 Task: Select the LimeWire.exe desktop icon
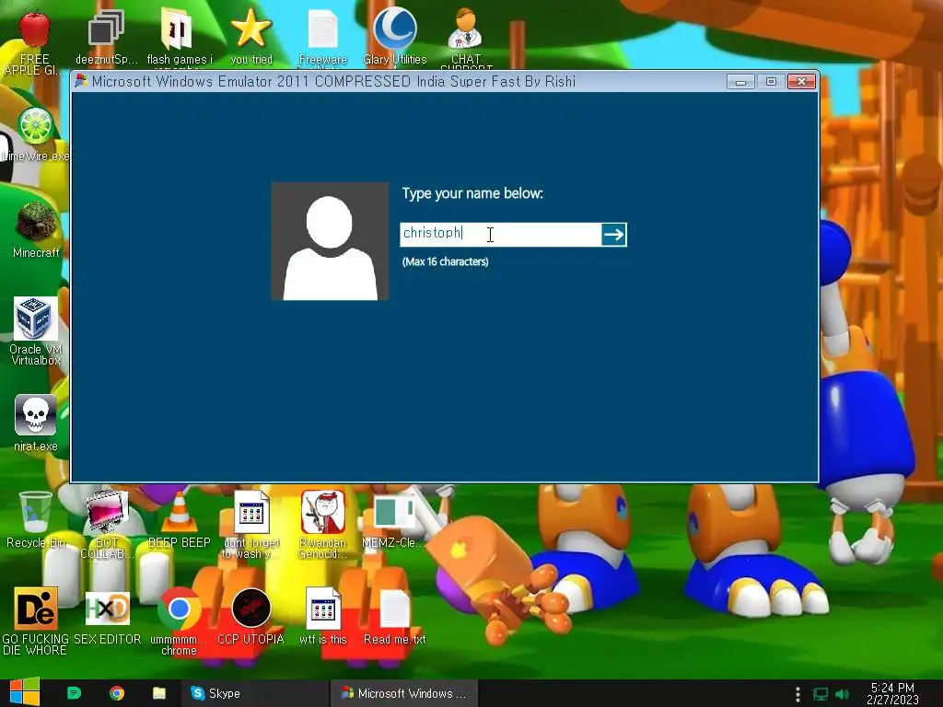36,126
